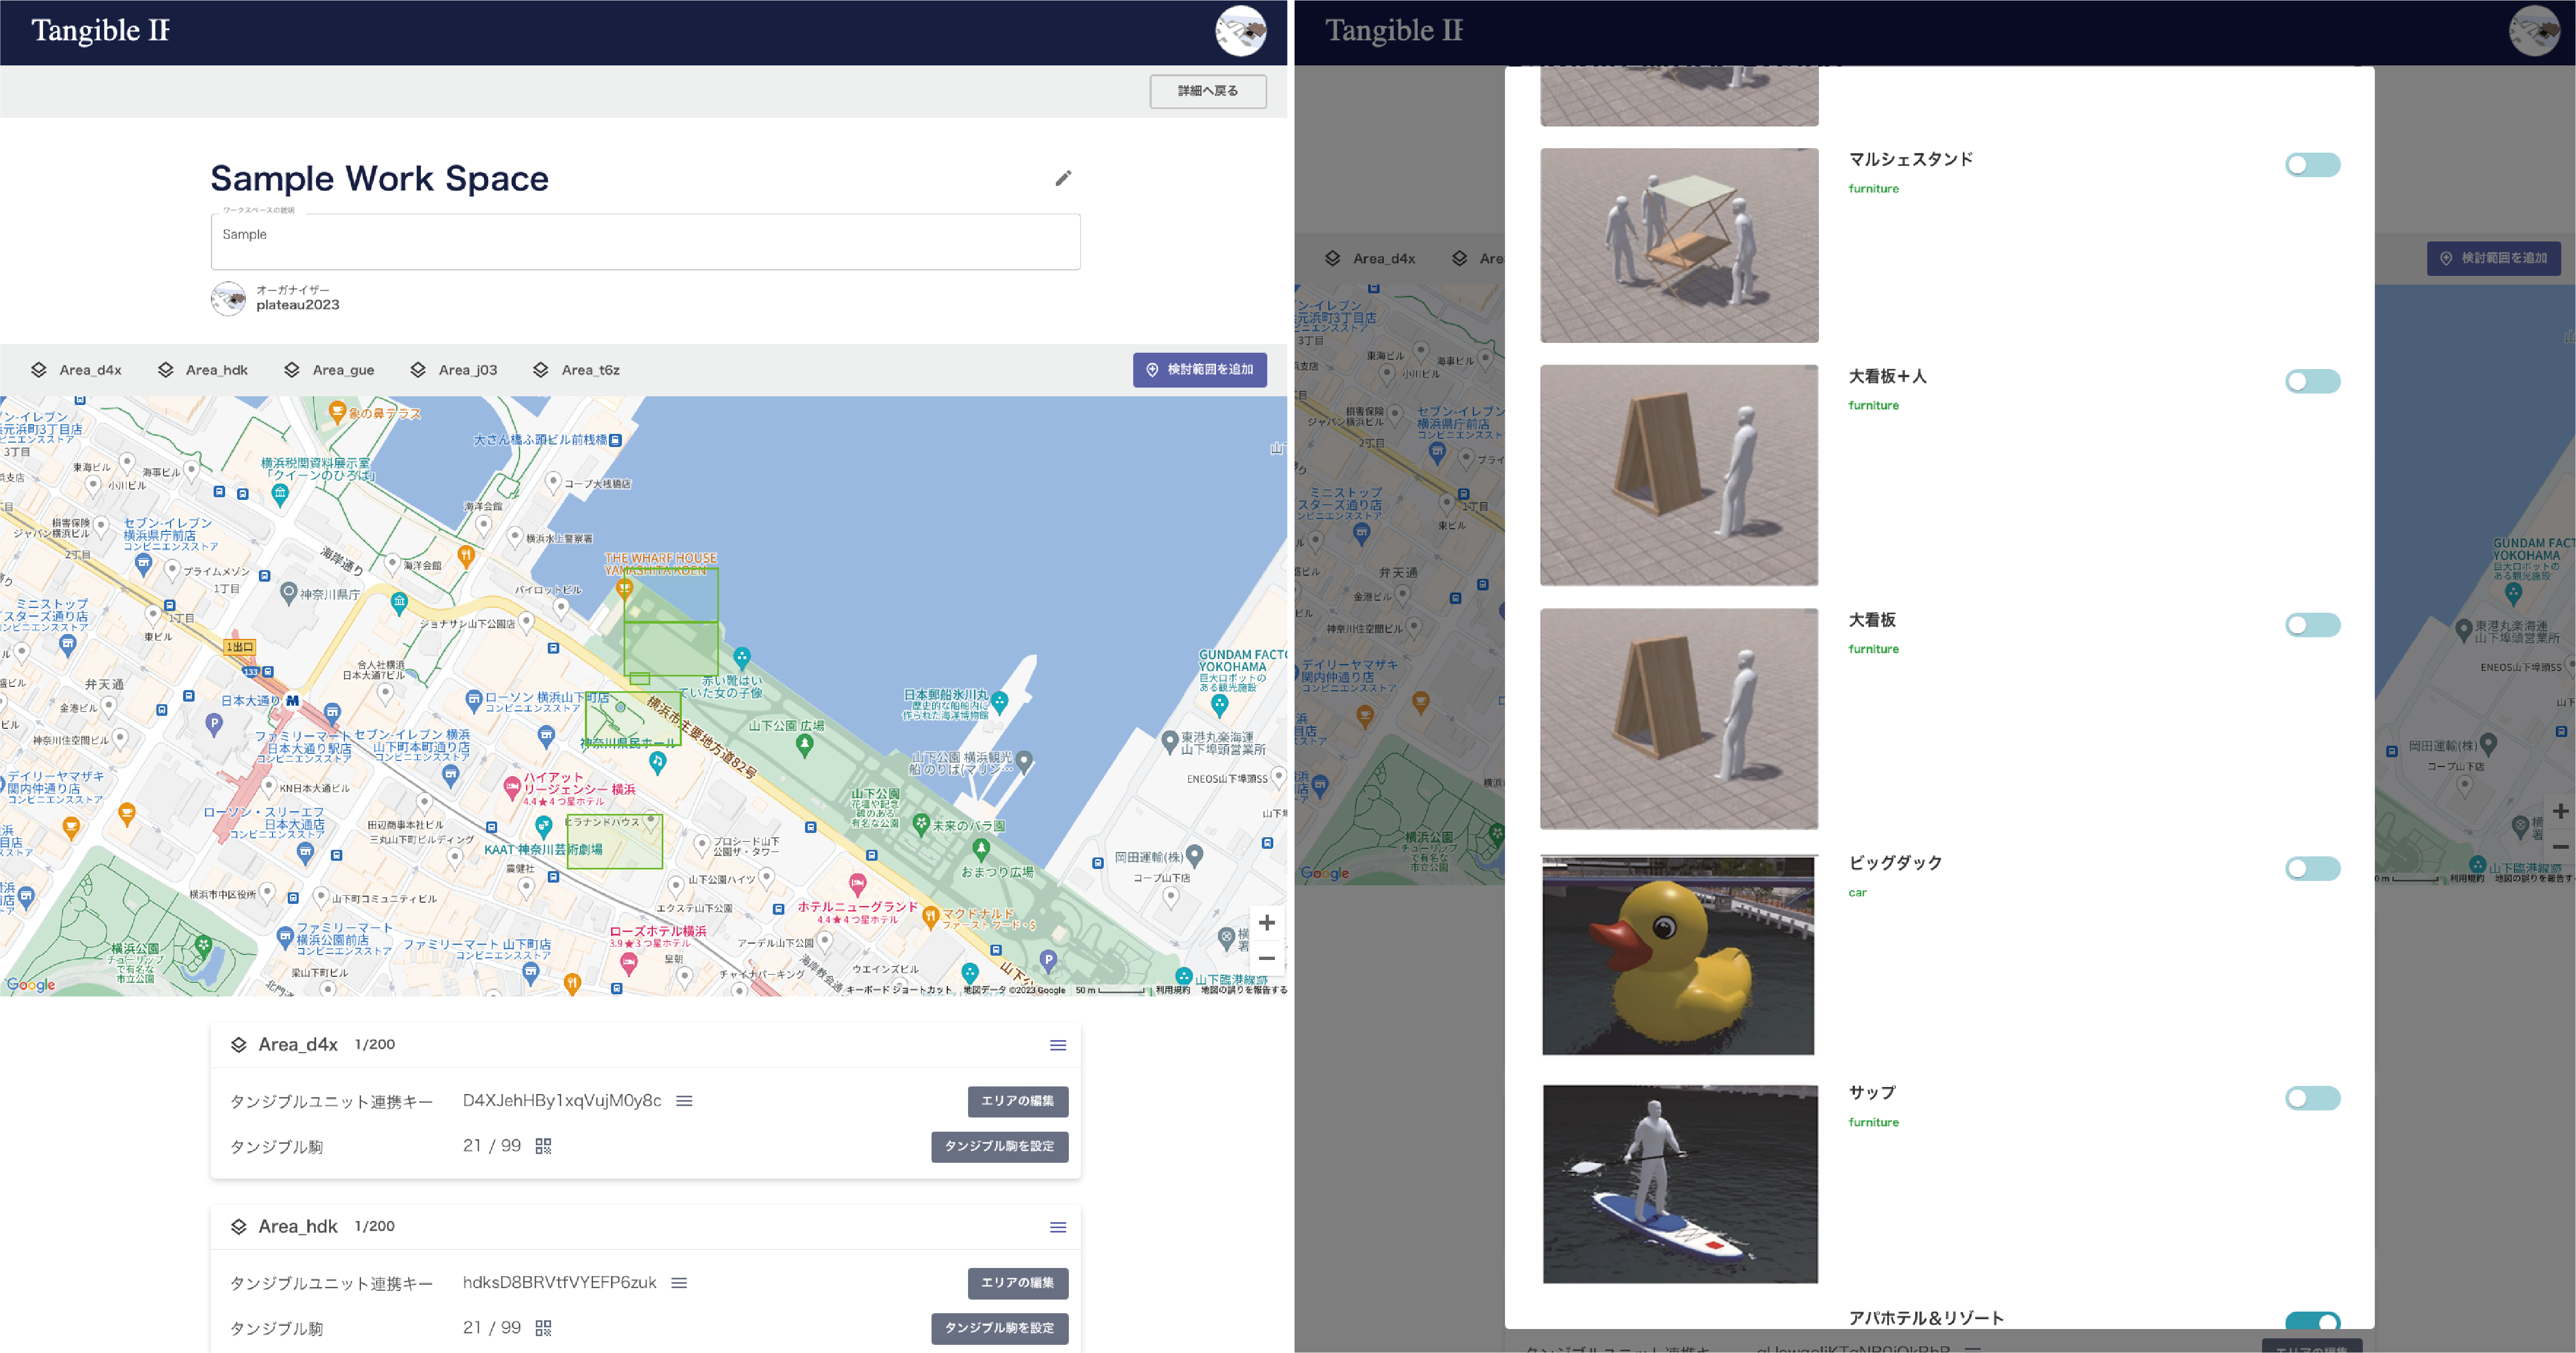Click the Rose Hotel Yokohama map pin
Image resolution: width=2576 pixels, height=1353 pixels.
[x=629, y=964]
